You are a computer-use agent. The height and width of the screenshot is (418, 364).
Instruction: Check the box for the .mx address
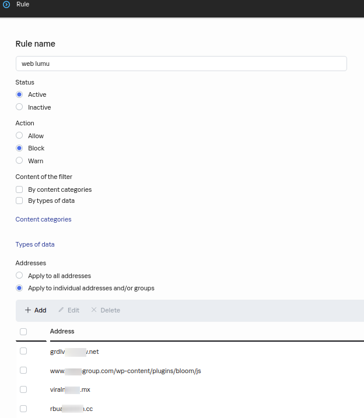click(23, 389)
